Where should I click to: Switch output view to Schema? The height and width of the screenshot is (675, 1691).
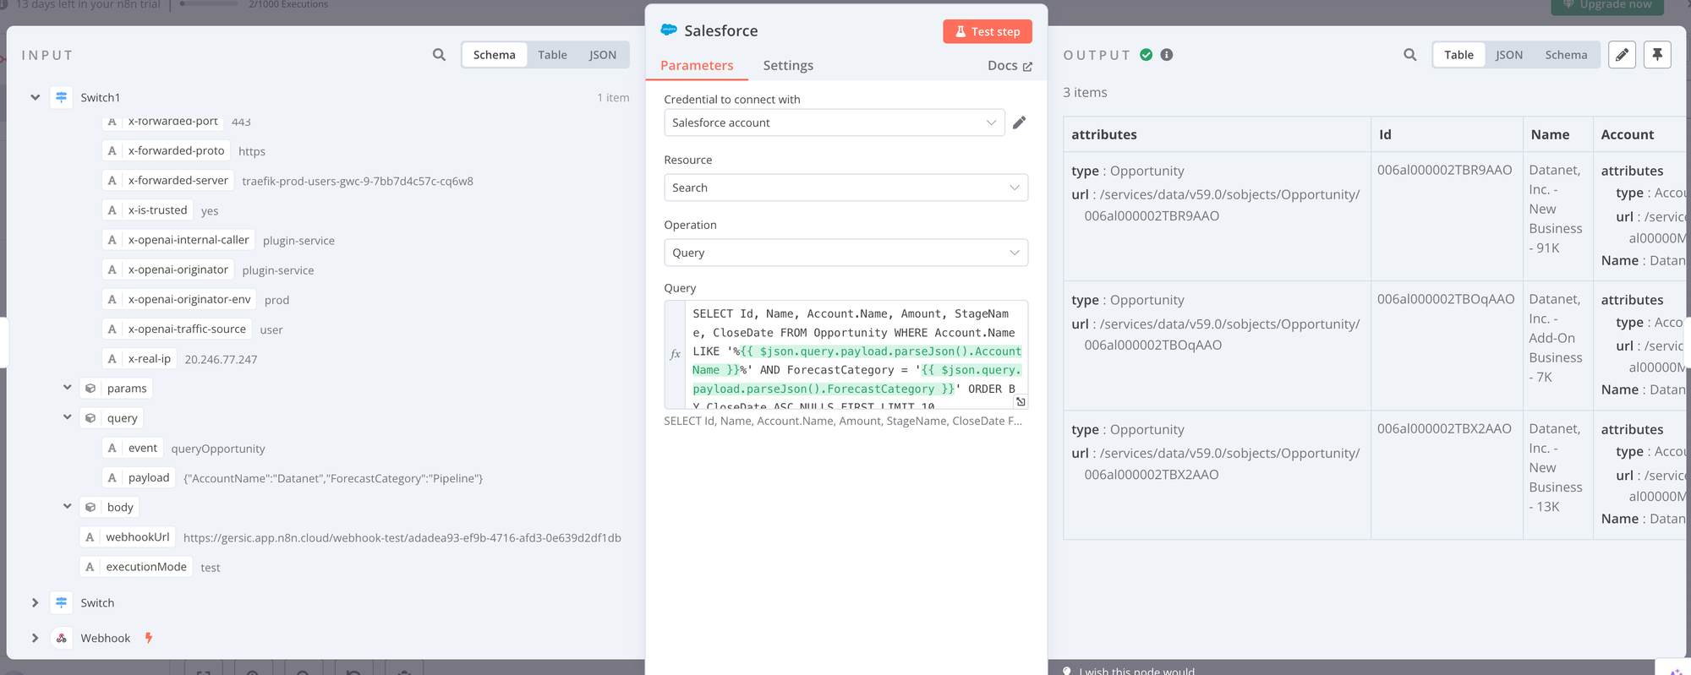1566,55
